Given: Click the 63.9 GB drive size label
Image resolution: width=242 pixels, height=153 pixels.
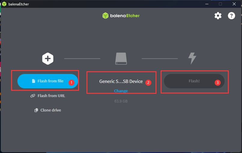Looking at the screenshot, I should pos(121,101).
